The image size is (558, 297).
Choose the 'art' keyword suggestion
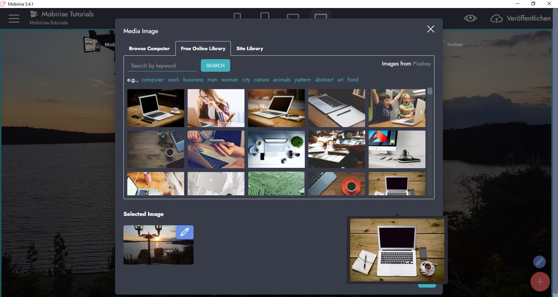[x=340, y=80]
